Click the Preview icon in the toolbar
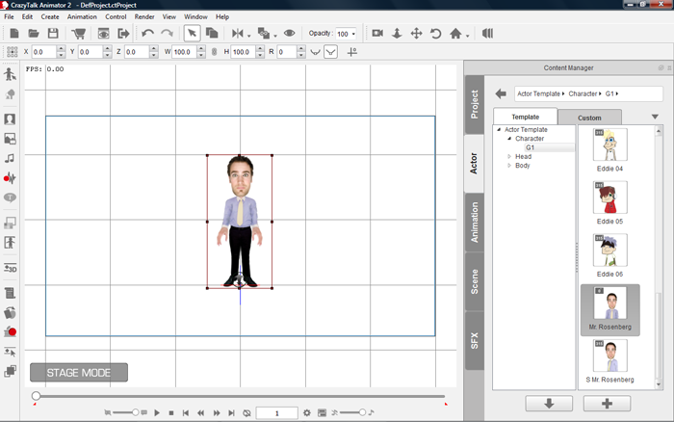This screenshot has width=674, height=422. [x=103, y=33]
